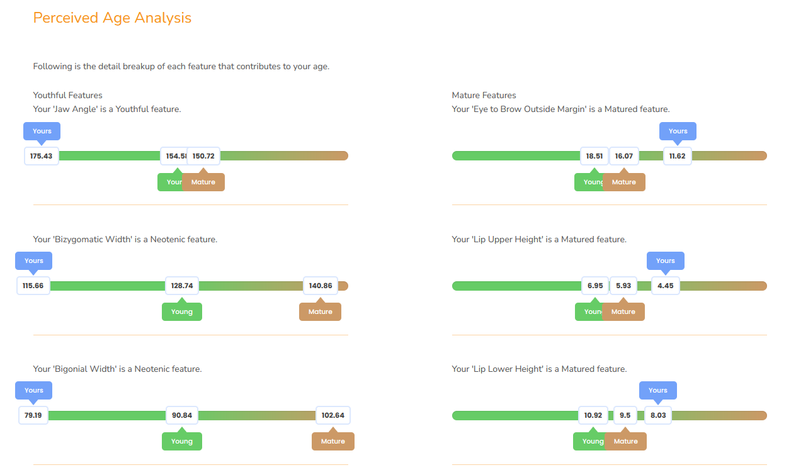Select the Young tag under Bizygomatic Width bar
This screenshot has width=796, height=470.
point(182,311)
